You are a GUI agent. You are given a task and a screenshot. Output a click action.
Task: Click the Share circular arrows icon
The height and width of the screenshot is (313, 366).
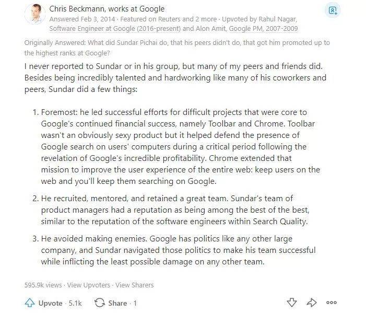tap(99, 303)
